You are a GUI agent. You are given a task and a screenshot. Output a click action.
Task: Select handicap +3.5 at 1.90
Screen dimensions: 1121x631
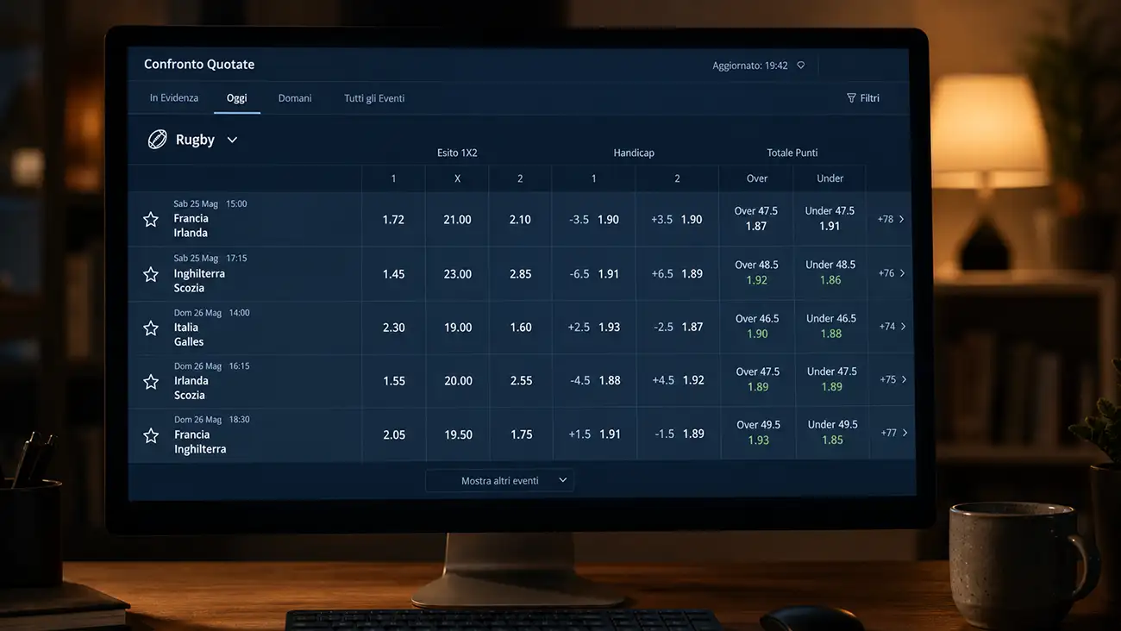pos(677,220)
